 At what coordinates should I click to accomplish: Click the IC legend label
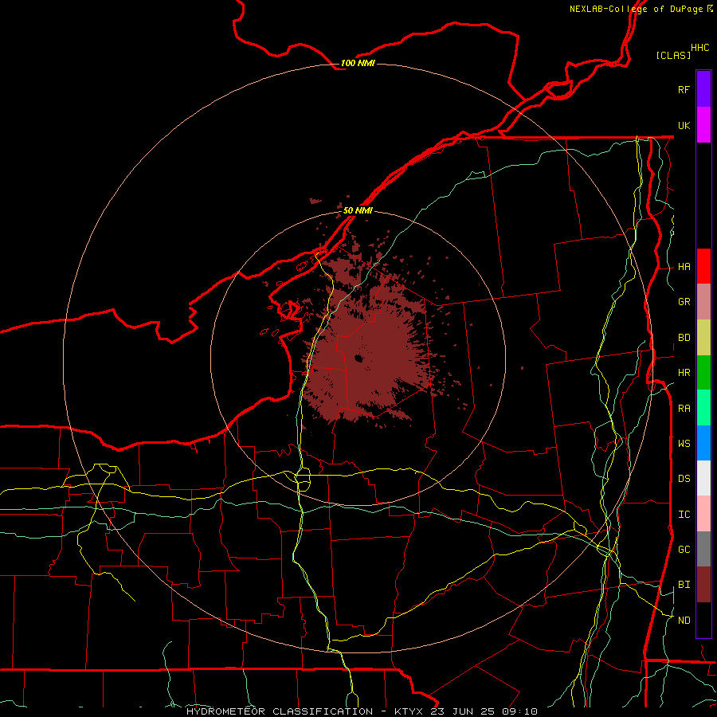coord(684,515)
